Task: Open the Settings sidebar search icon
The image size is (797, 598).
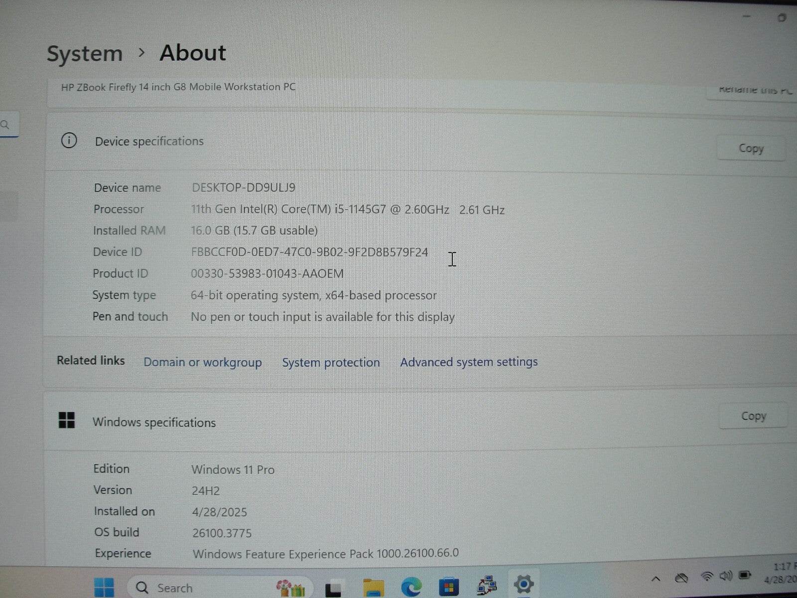Action: (x=5, y=125)
